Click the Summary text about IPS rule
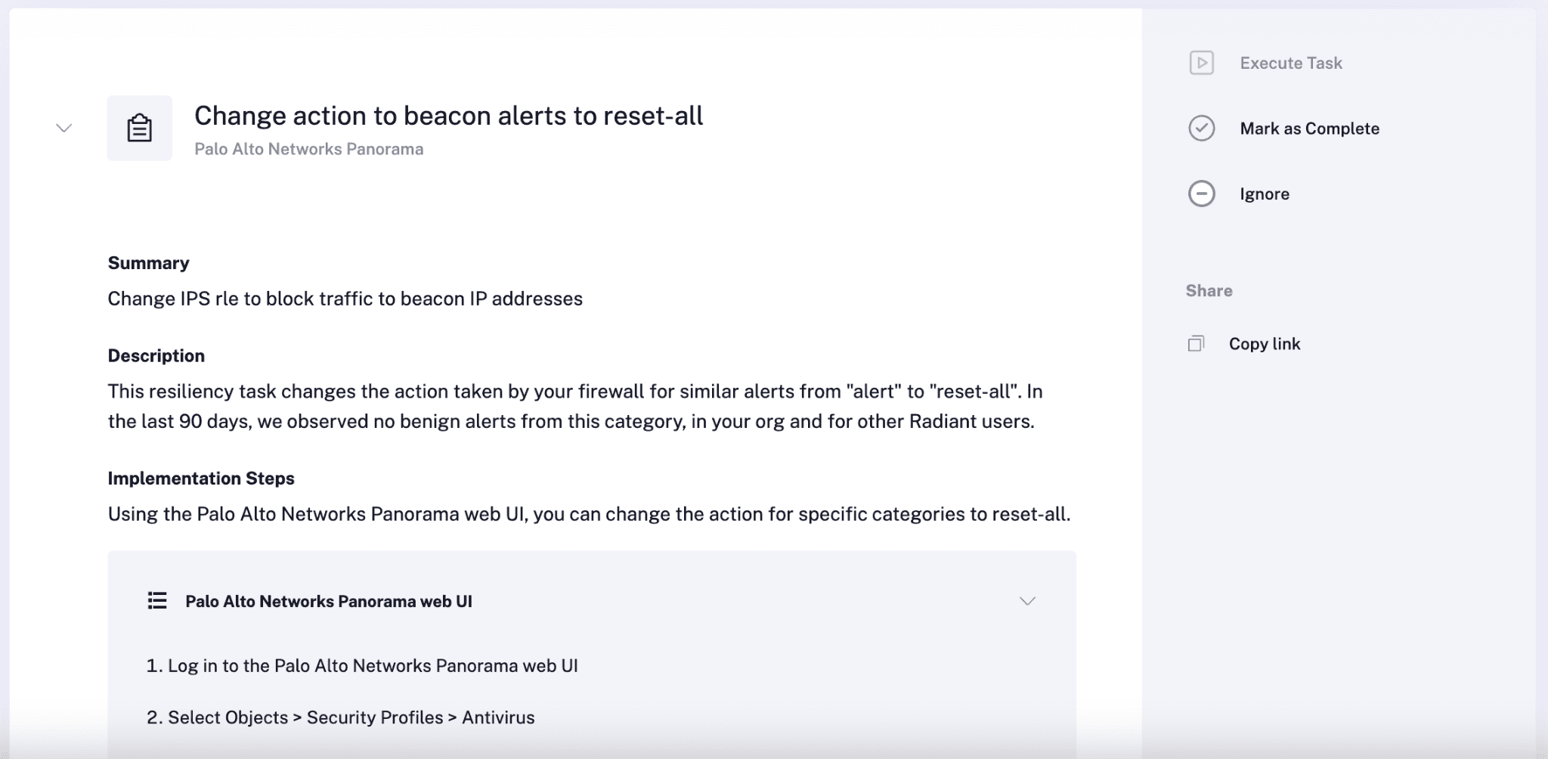1548x759 pixels. [345, 299]
